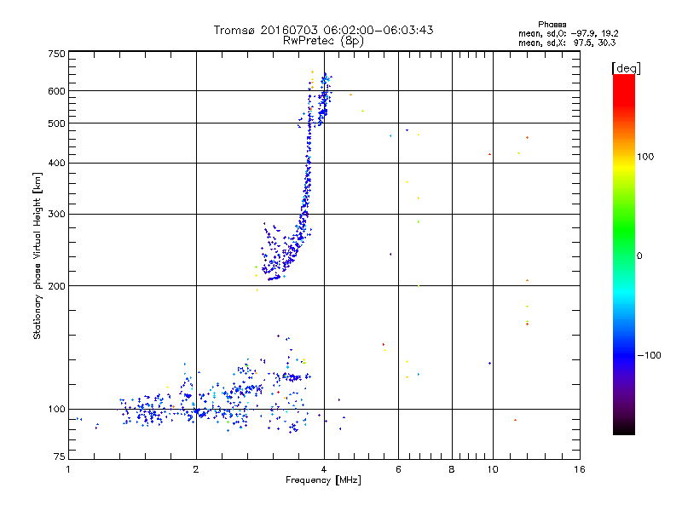
Task: Click the 'Frequency [MHz]' axis label
Action: click(x=323, y=480)
